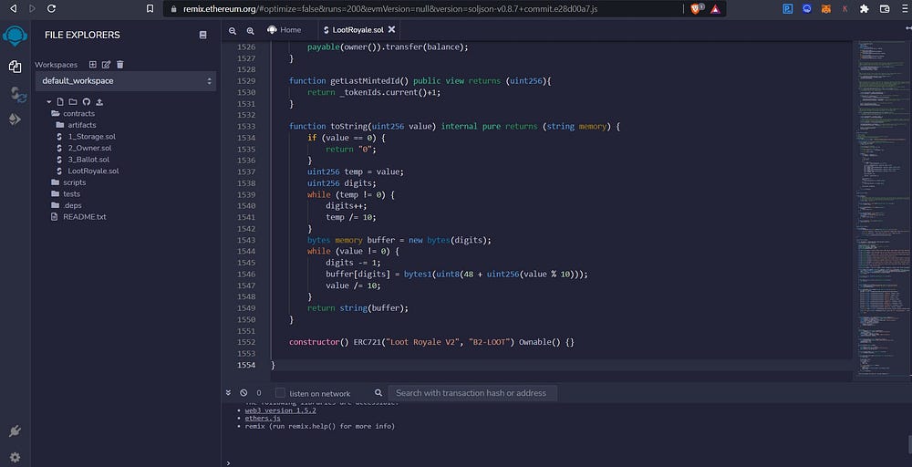Open the Solidity compiler sidebar icon
Screen dimensions: 912x467
click(x=18, y=94)
